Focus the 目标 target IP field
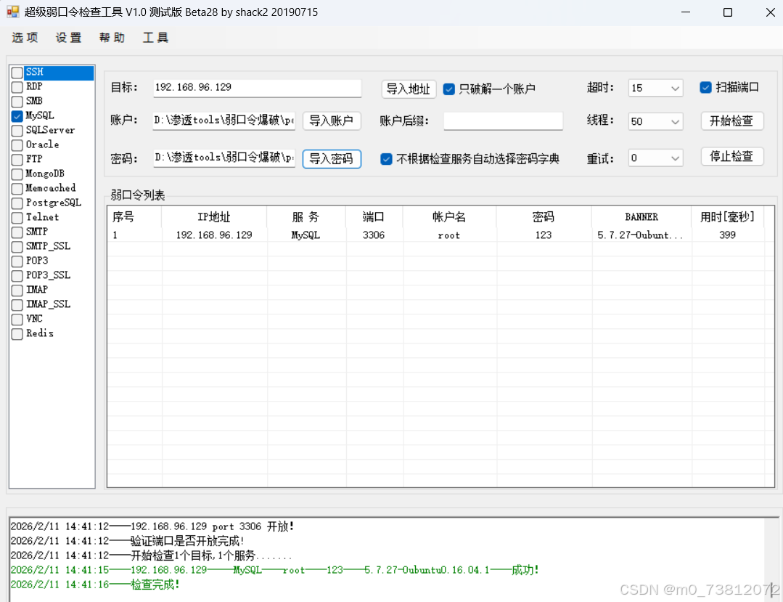 pos(257,87)
